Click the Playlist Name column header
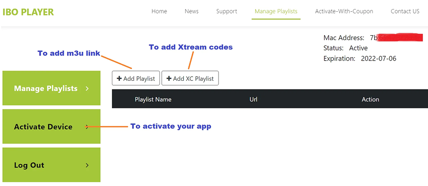This screenshot has height=186, width=428. [153, 99]
